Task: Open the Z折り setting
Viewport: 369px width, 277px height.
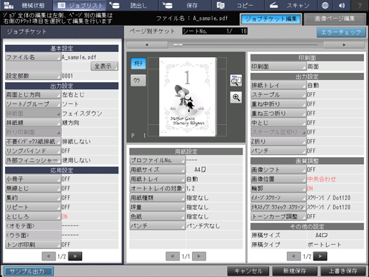Action: click(278, 141)
